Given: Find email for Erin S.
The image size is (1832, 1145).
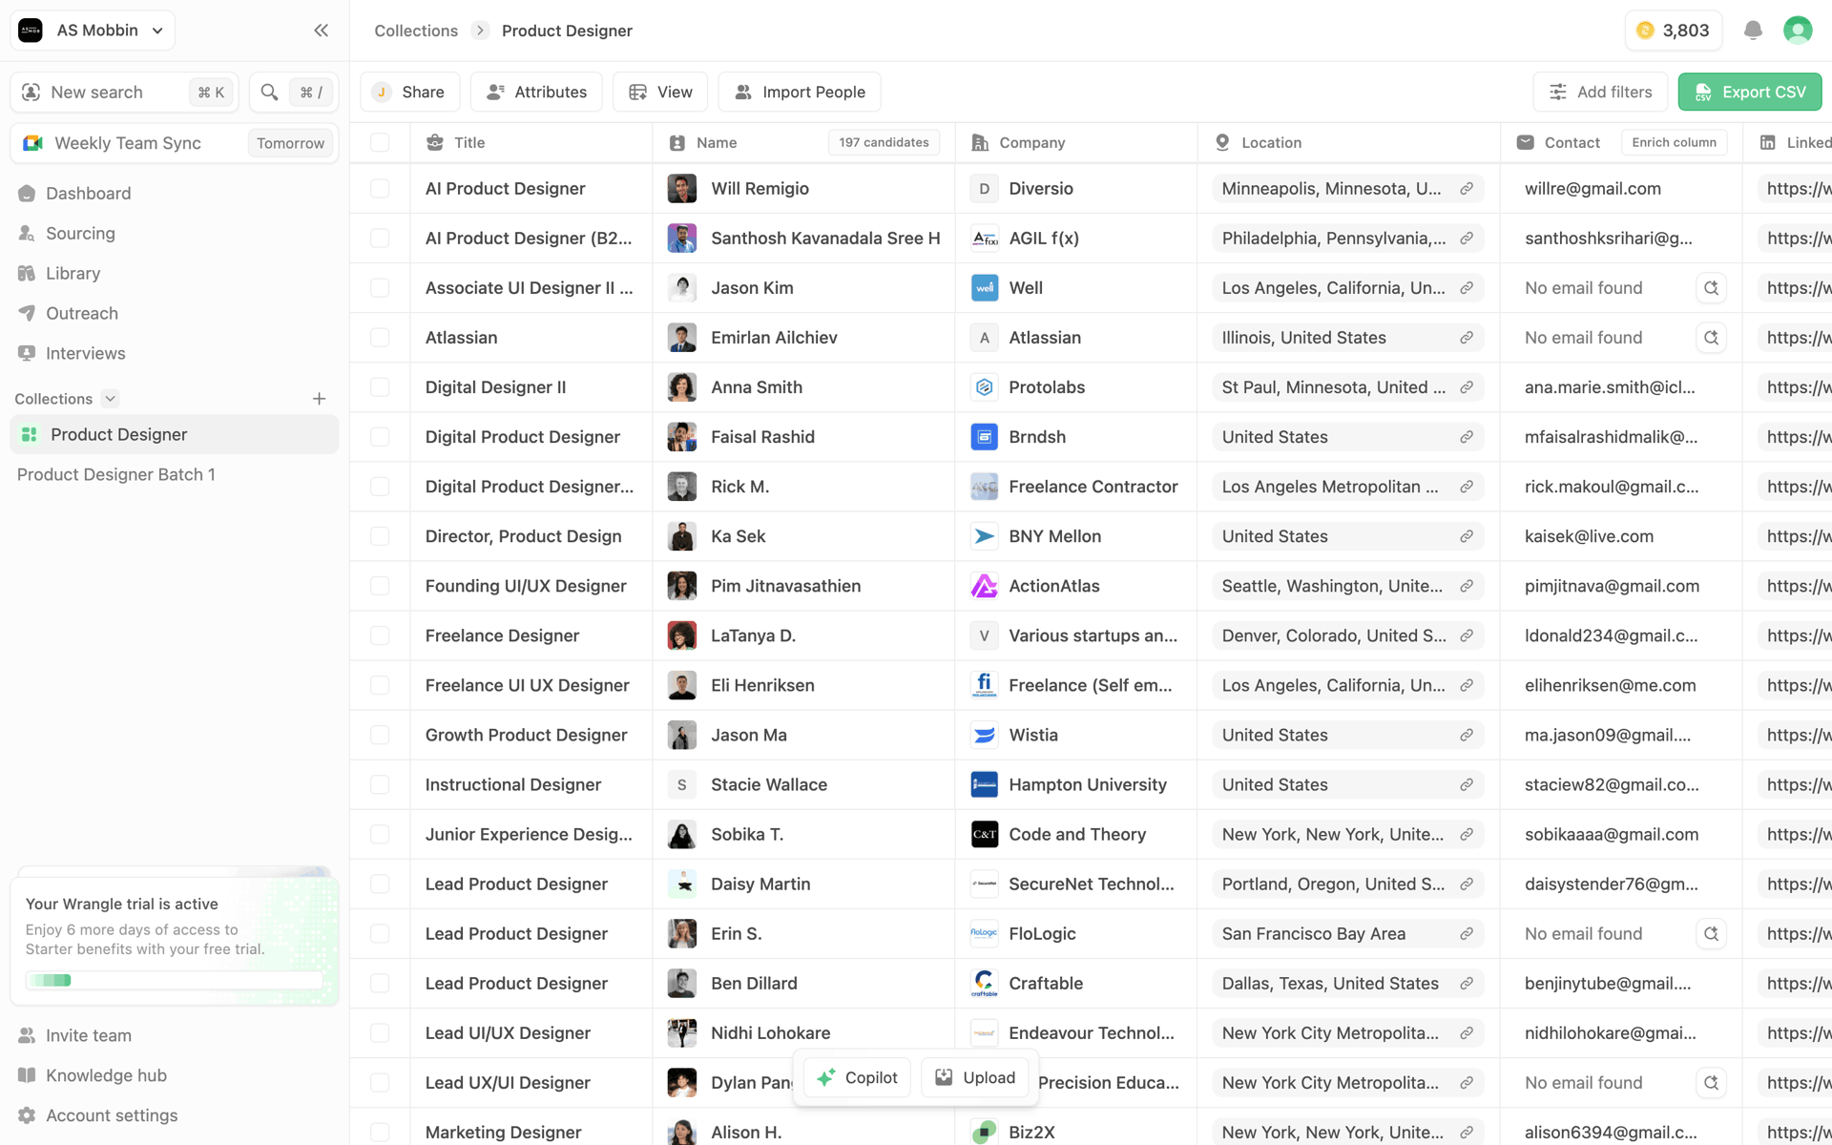Looking at the screenshot, I should pos(1711,934).
